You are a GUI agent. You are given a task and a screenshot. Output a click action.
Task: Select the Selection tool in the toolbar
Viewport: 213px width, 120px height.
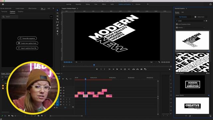pyautogui.click(x=58, y=10)
